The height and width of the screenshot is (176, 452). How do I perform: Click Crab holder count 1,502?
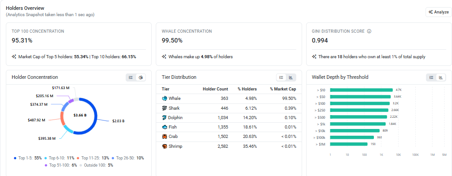point(223,137)
